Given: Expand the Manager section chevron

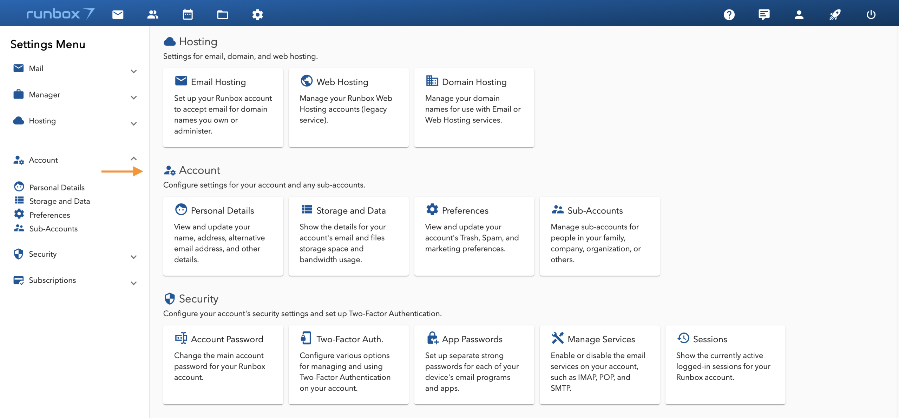Looking at the screenshot, I should (133, 97).
